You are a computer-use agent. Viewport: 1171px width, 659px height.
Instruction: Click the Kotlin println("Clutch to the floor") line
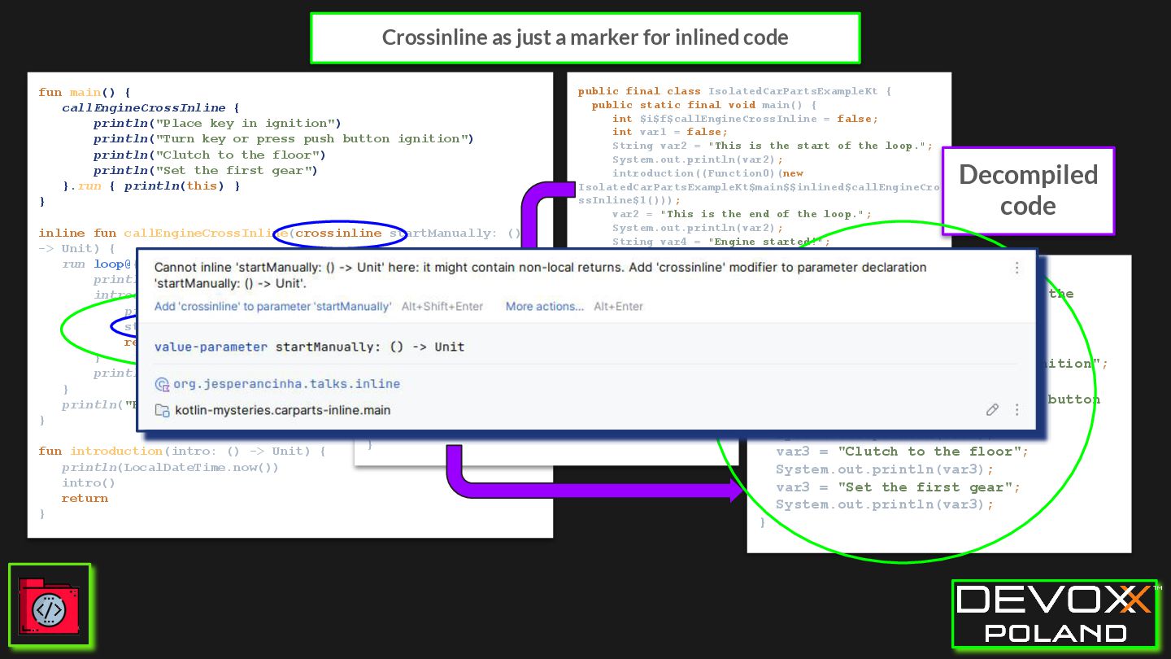pos(209,155)
